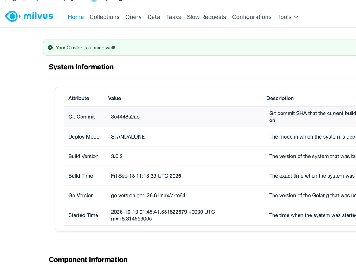Click the Build Time value Fri Sep 18
This screenshot has height=267, width=356.
[x=146, y=176]
